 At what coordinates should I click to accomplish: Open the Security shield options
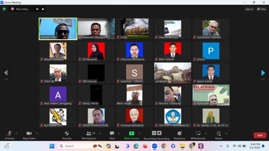[67, 135]
